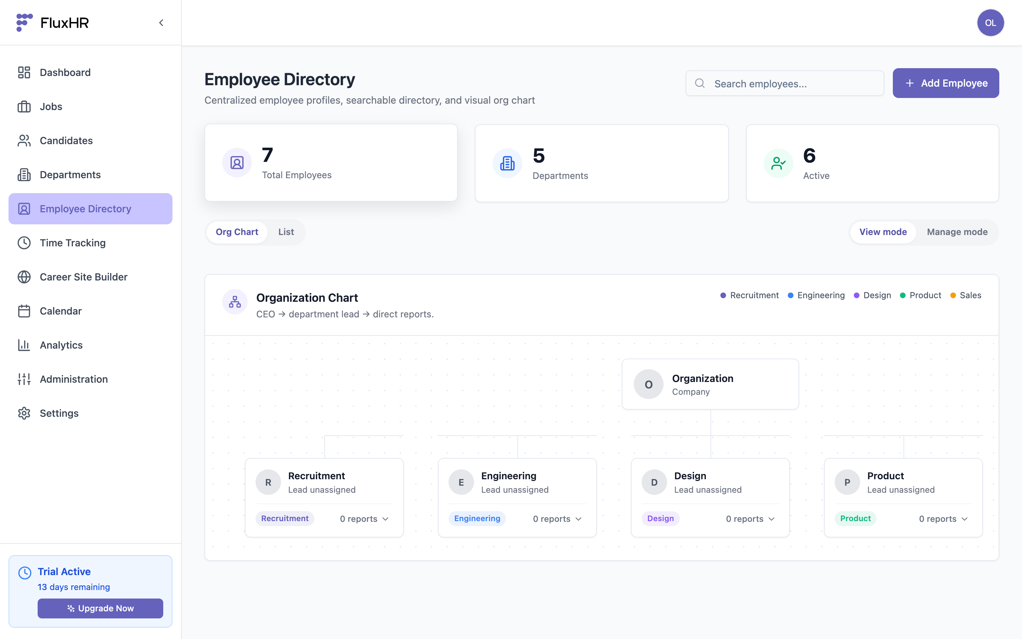
Task: Click the Upgrade Now button
Action: (x=100, y=608)
